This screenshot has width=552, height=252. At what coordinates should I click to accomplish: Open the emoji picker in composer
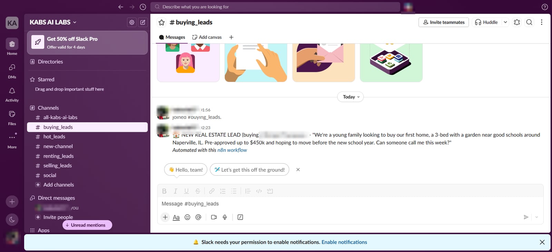187,217
